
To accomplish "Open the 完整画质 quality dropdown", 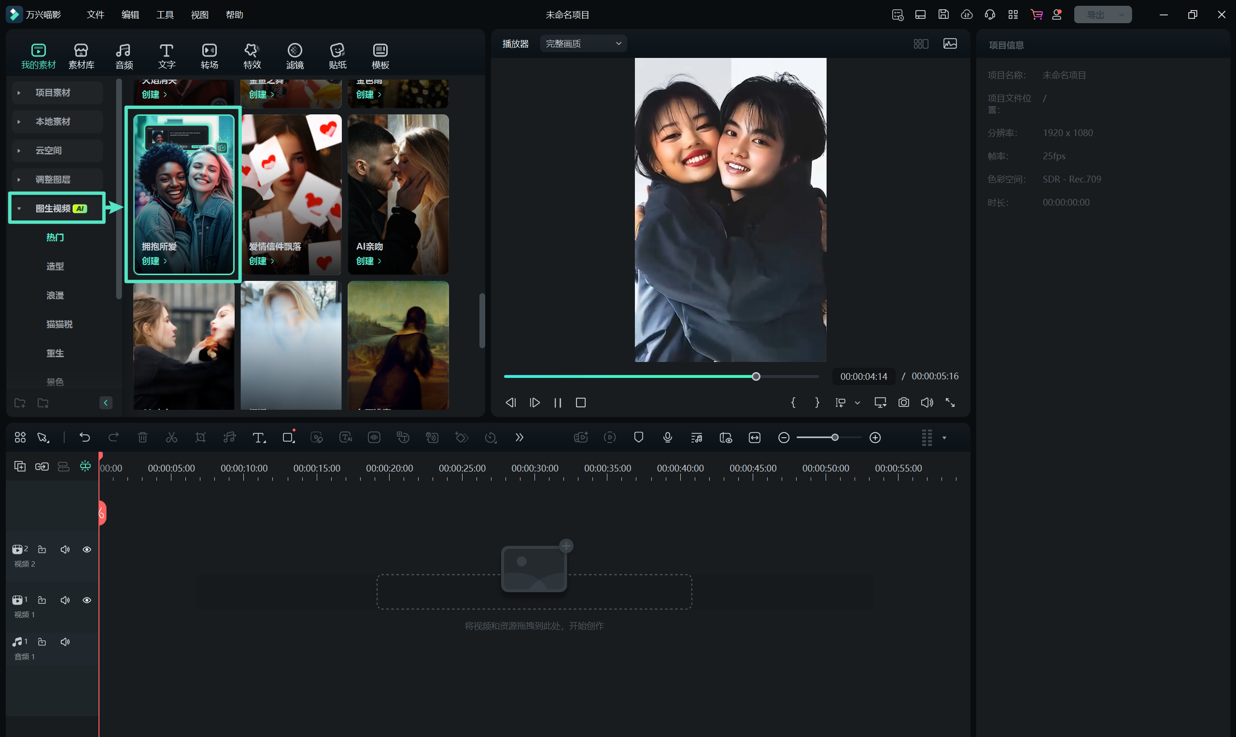I will point(583,44).
